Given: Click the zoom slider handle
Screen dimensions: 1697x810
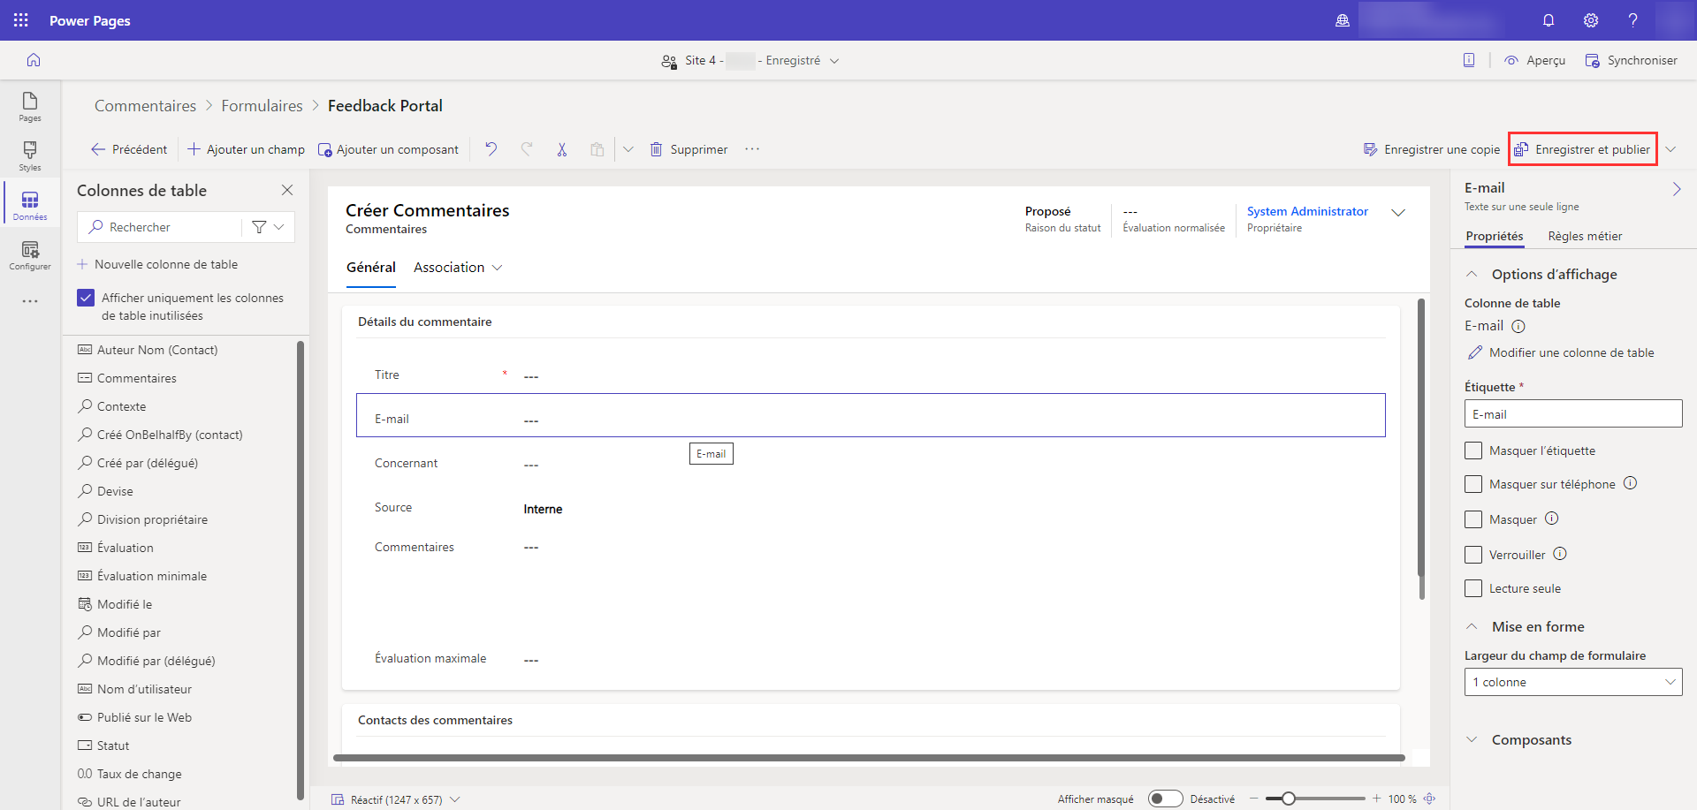Looking at the screenshot, I should 1289,799.
